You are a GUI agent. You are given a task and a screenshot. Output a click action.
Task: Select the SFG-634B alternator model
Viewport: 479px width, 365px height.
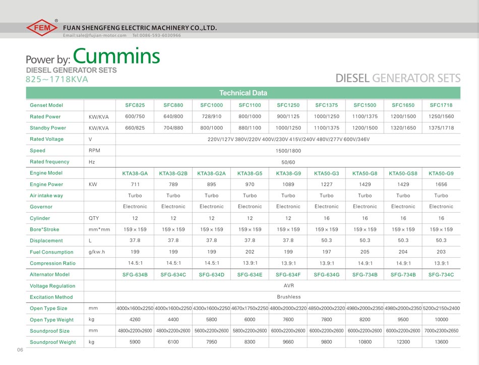tap(135, 275)
